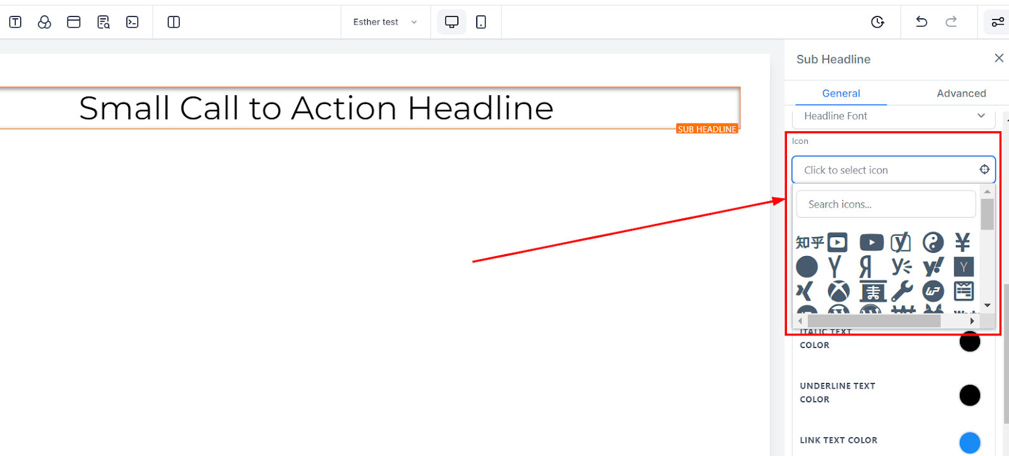Choose the Xing icon
1009x456 pixels.
tap(805, 291)
